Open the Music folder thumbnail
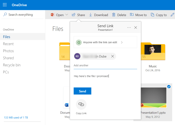Image resolution: width=175 pixels, height=125 pixels. (153, 51)
